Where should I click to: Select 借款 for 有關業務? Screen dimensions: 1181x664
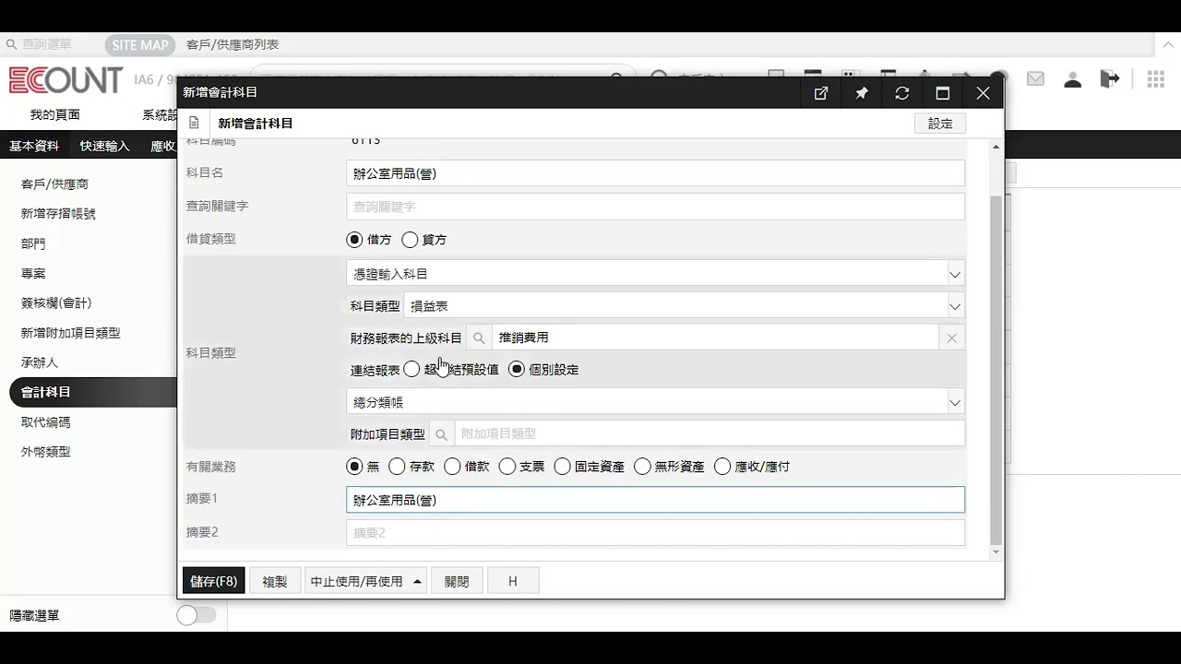point(452,467)
